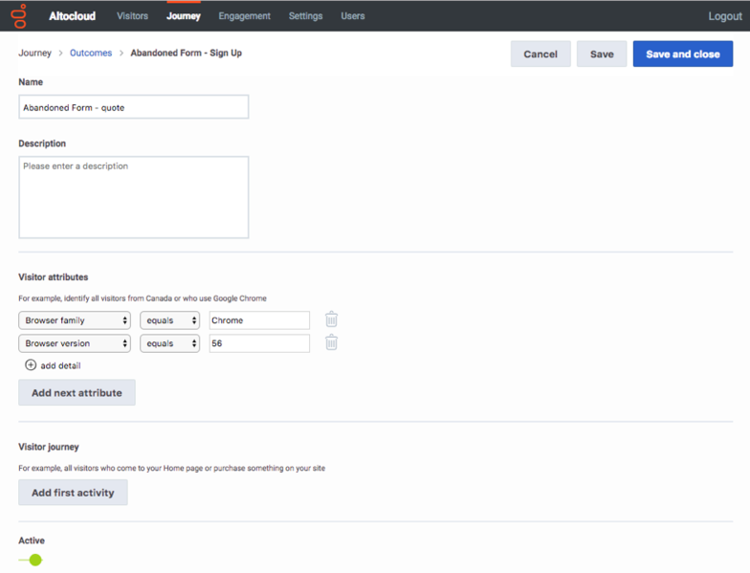Open the equals operator dropdown for Chrome
Screen dimensions: 750x573
pyautogui.click(x=170, y=320)
